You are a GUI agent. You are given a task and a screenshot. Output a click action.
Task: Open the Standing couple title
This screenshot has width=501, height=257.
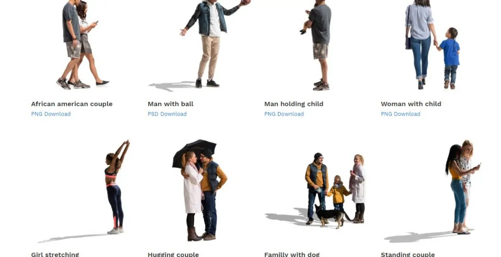(408, 254)
